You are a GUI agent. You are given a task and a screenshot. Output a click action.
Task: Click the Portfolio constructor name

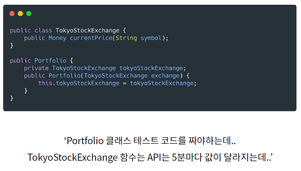click(x=64, y=75)
